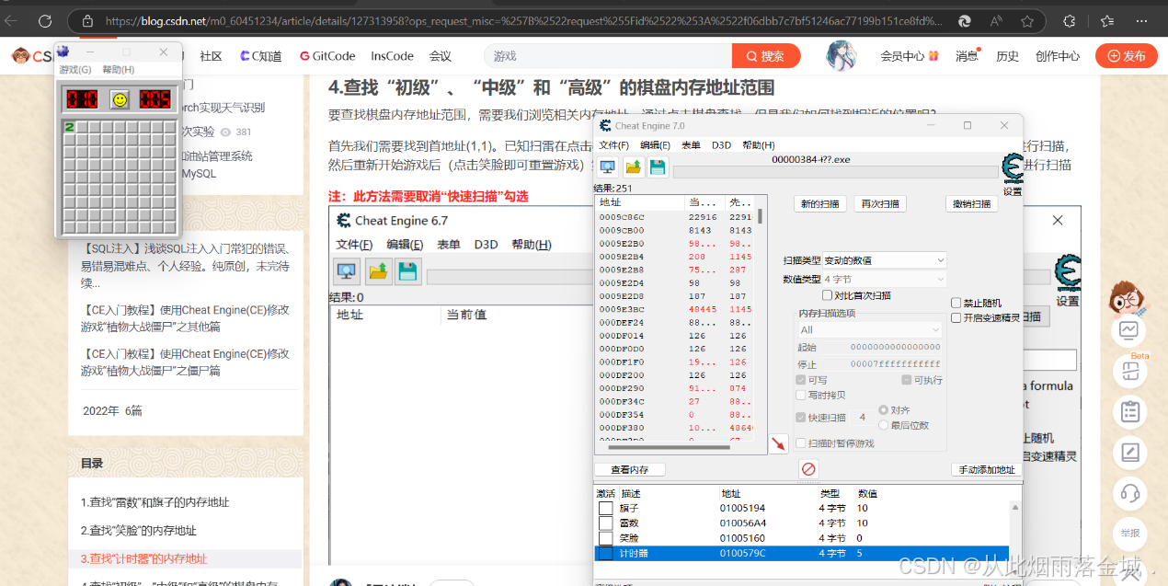Click red no-entry clear list icon

pyautogui.click(x=808, y=469)
